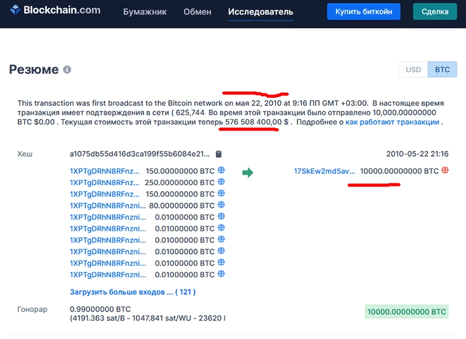Click the Купить биткойн button
Screen dimensions: 466x339
(364, 12)
